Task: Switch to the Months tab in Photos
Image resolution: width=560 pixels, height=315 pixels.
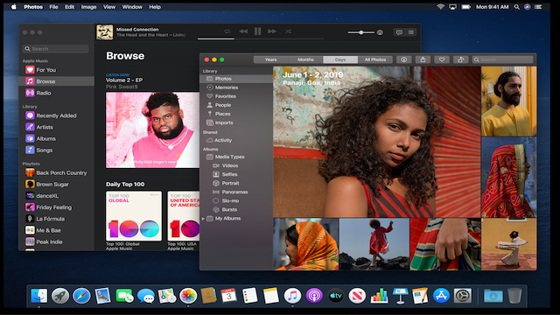Action: [x=305, y=59]
